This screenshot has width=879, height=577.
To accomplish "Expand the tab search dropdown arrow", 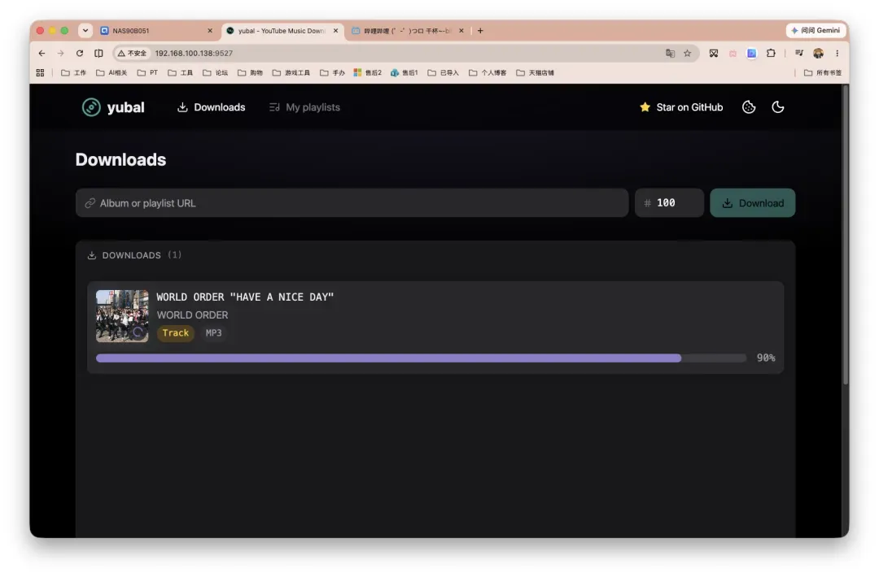I will pyautogui.click(x=85, y=31).
